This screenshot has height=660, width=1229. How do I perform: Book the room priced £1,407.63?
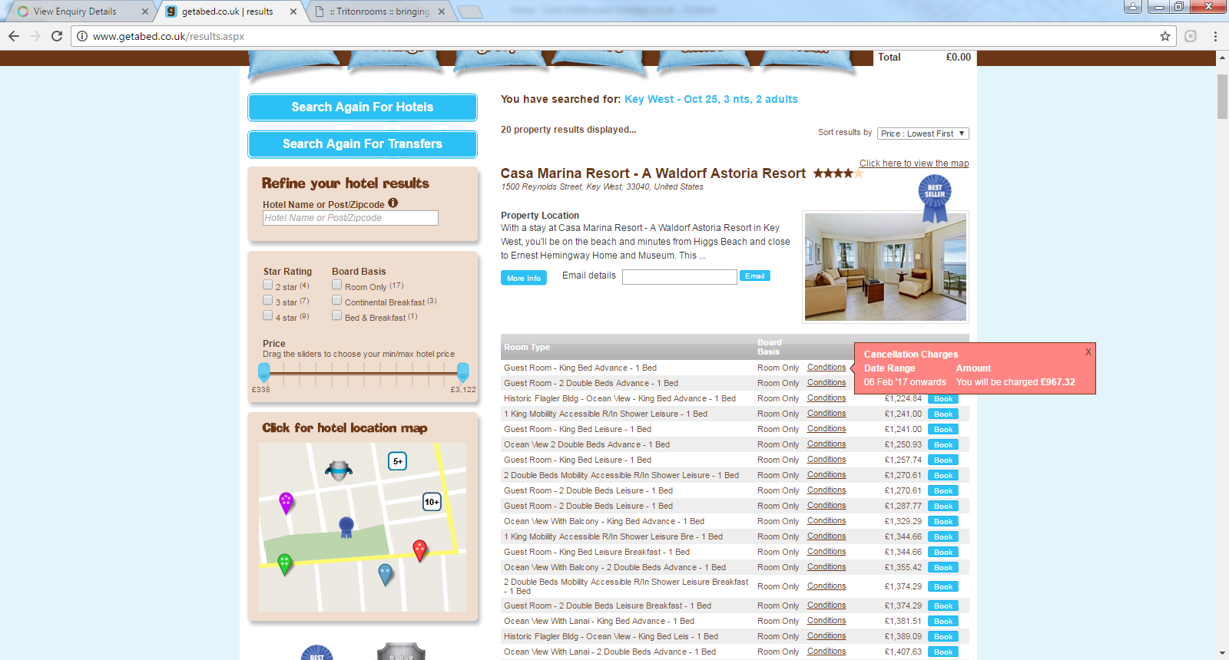pos(943,652)
